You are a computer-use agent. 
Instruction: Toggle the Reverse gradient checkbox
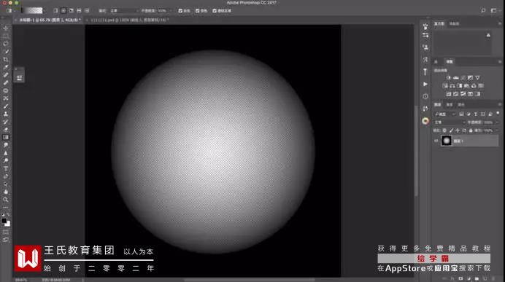(x=180, y=11)
